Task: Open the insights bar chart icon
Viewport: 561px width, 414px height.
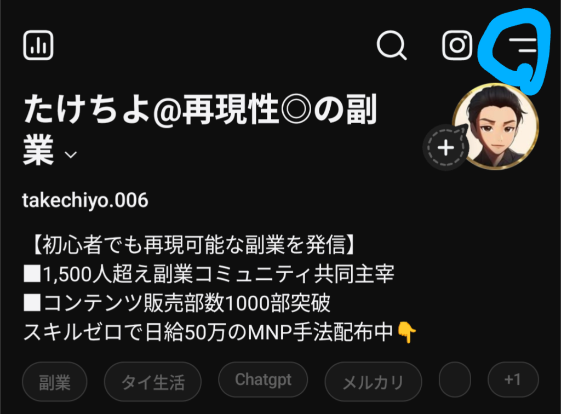Action: click(38, 45)
